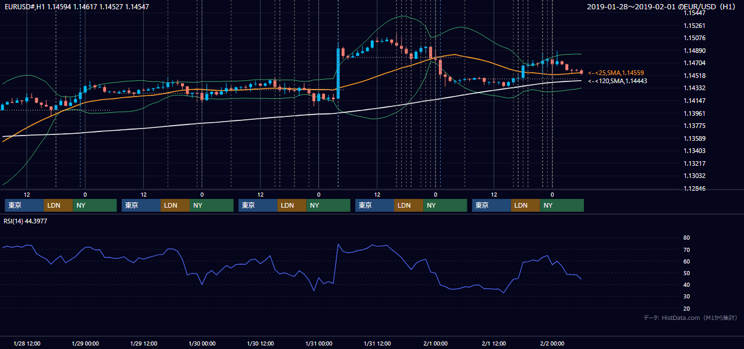
Task: Click the 1.14704 price axis label
Action: [695, 63]
